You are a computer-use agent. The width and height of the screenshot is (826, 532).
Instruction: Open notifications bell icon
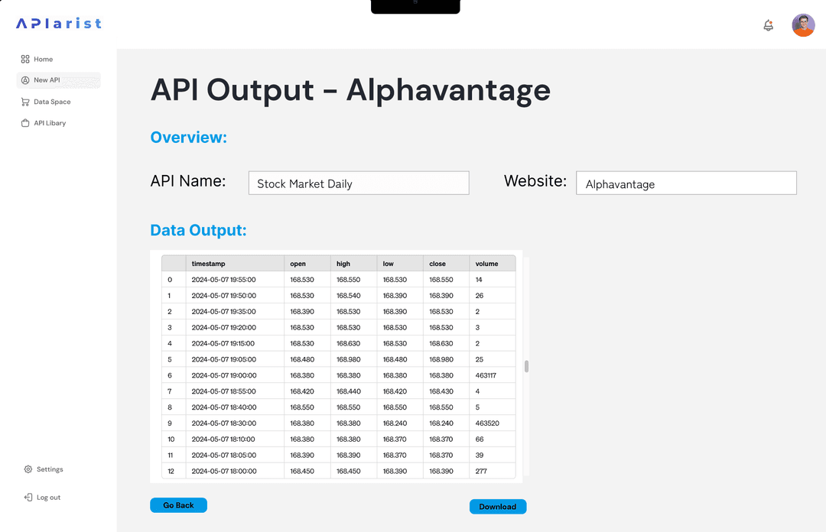pos(769,25)
